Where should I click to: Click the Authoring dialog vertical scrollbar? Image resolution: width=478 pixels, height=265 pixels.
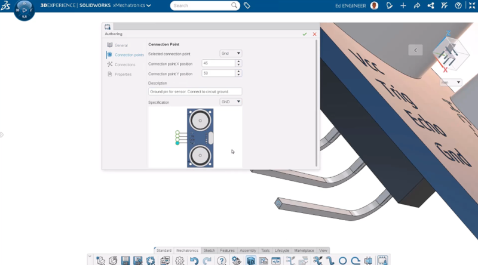(x=317, y=101)
